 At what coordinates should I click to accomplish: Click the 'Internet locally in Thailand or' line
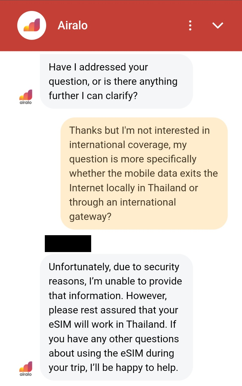point(134,188)
